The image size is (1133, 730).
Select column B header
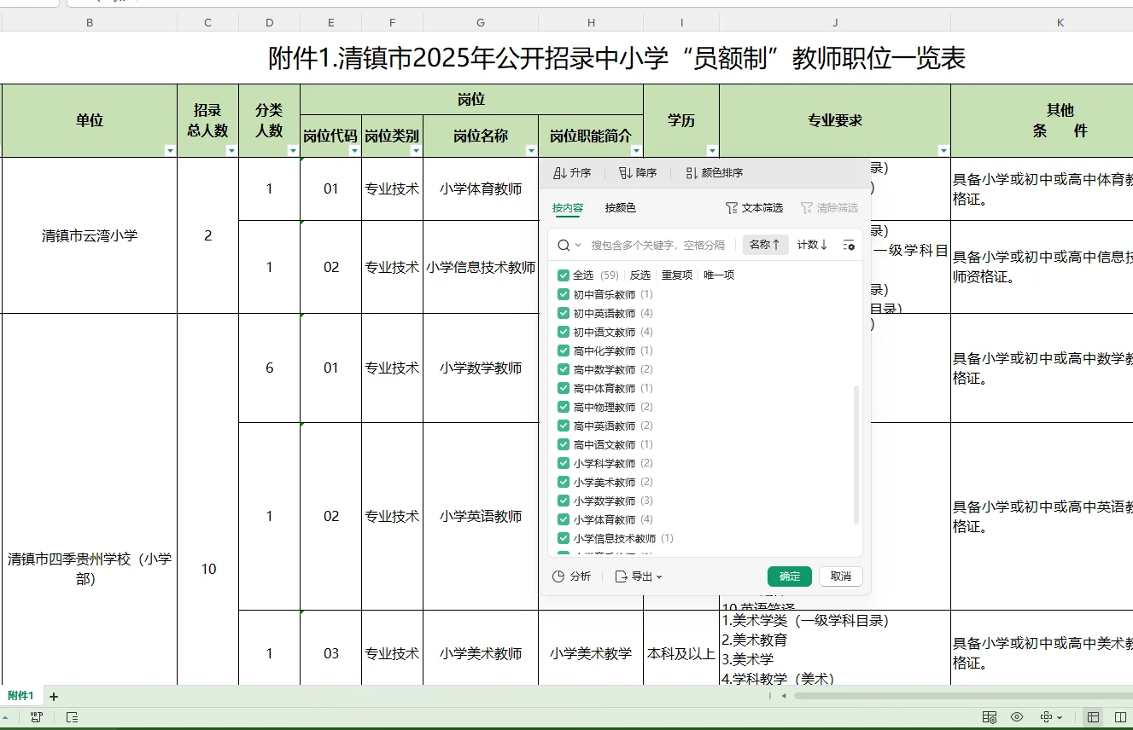(90, 23)
